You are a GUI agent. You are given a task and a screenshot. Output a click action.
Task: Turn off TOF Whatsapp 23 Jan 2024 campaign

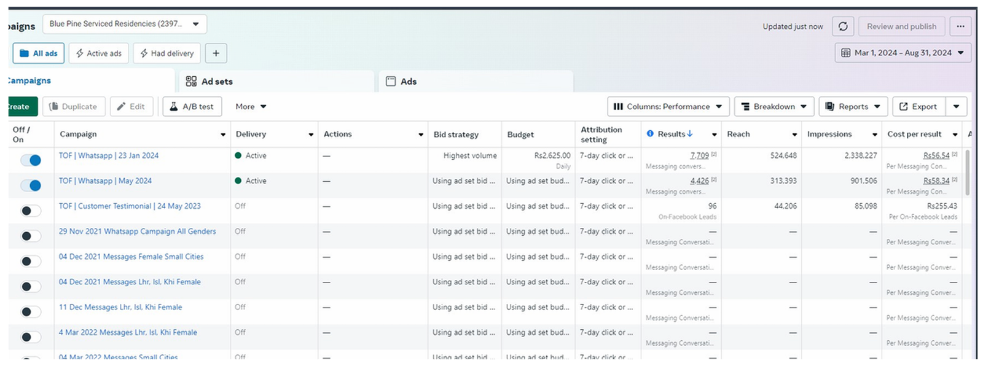click(x=31, y=160)
